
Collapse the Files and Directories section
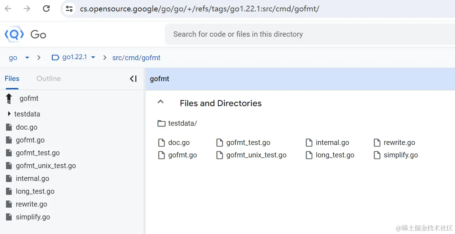[161, 102]
